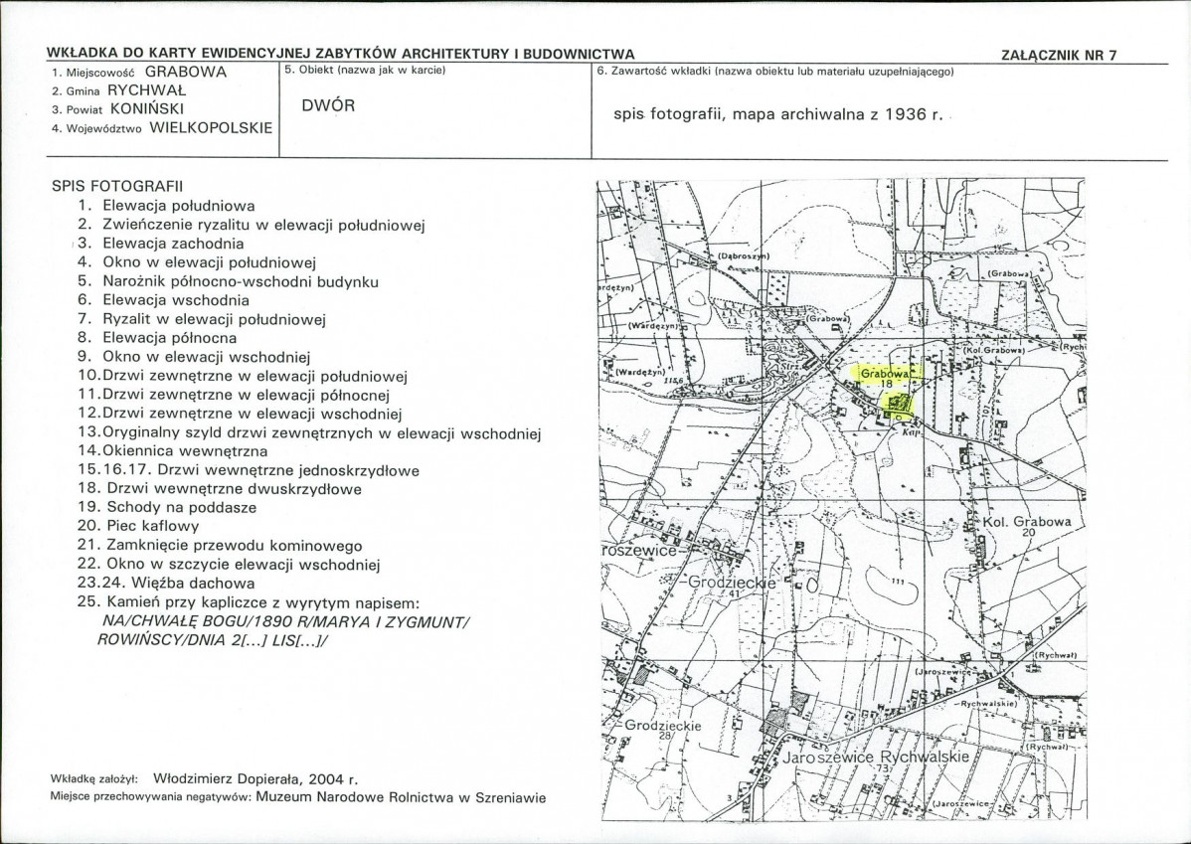The width and height of the screenshot is (1191, 844).
Task: Select the Miejscowość GRABOWA field
Action: click(139, 73)
